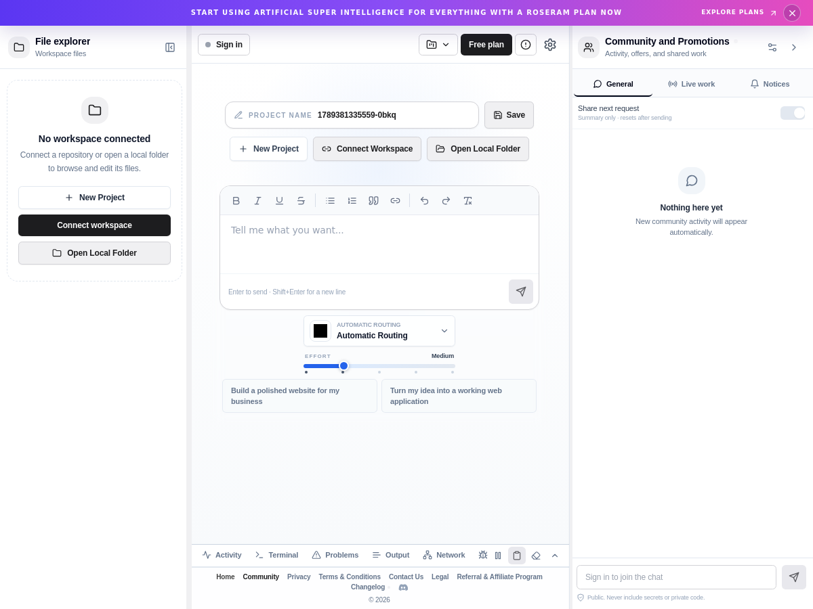This screenshot has width=813, height=609.
Task: Open the Network bottom tab
Action: click(x=444, y=555)
